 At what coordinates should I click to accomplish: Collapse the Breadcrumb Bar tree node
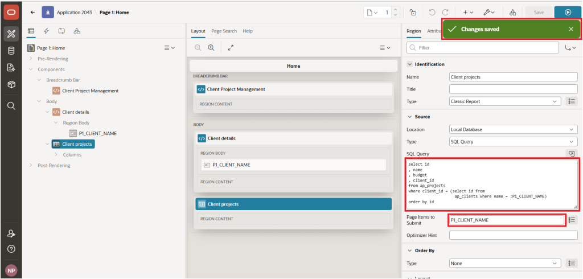[x=39, y=80]
